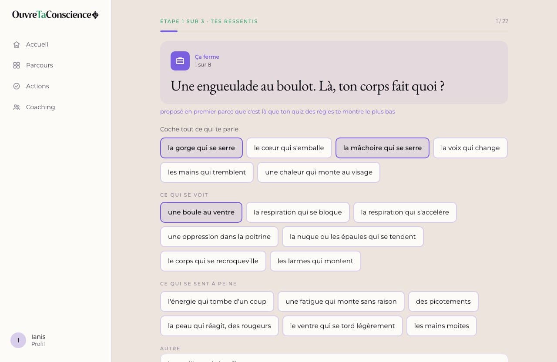Click the "1 / 22" counter
This screenshot has width=557, height=362.
click(502, 21)
